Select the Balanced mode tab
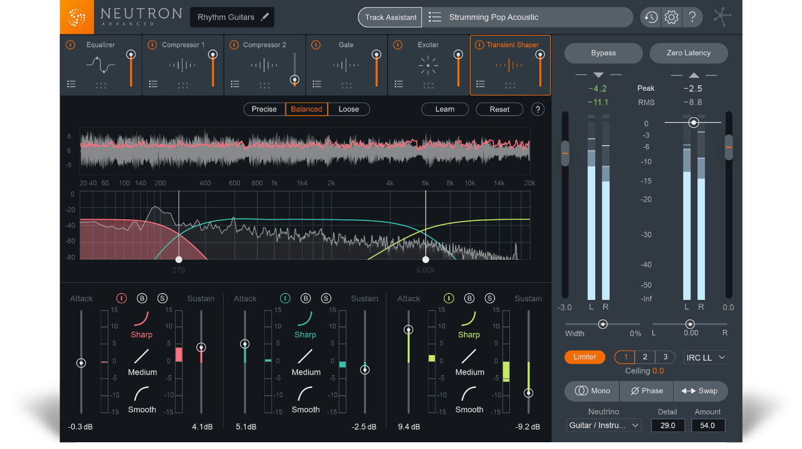Viewport: 802px width, 449px height. (306, 109)
